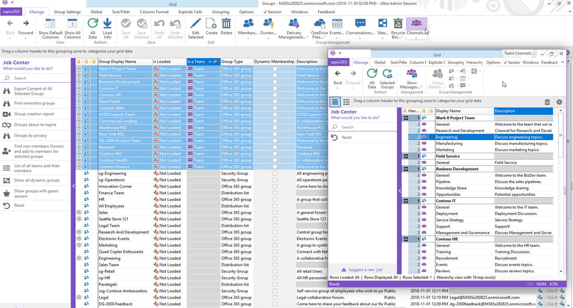573x308 pixels.
Task: Open the gear settings icon in Team Channels
Action: point(559,102)
